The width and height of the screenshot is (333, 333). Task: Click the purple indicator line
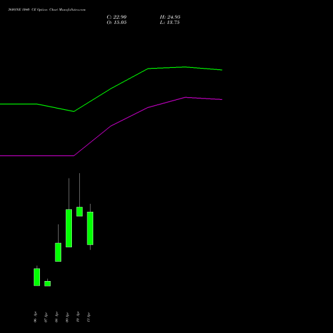[111, 126]
